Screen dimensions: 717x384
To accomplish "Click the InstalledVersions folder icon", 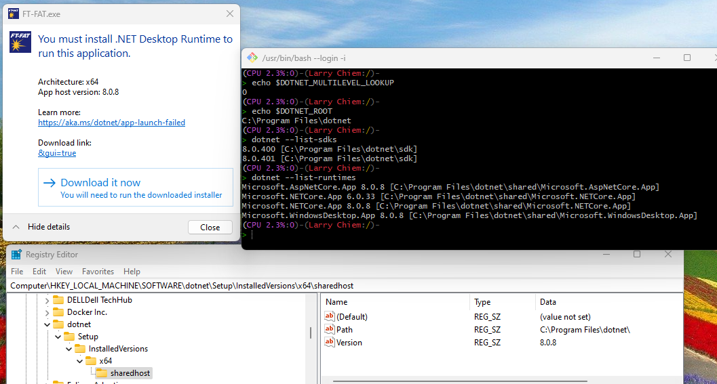I will (80, 348).
